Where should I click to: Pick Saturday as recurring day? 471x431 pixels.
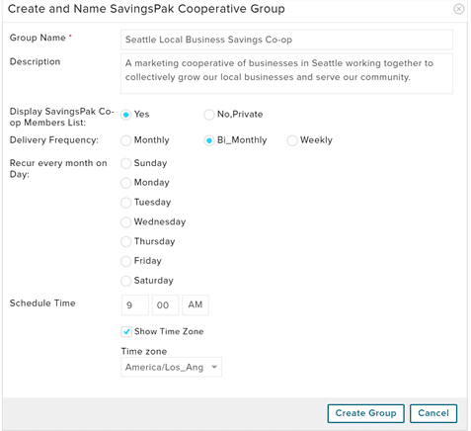125,281
